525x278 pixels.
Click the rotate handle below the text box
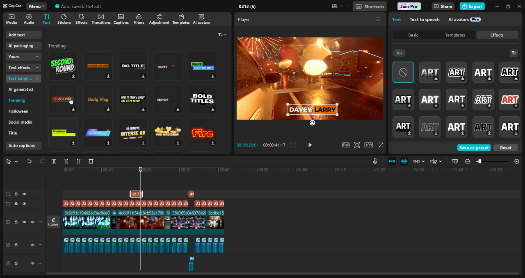pyautogui.click(x=312, y=122)
